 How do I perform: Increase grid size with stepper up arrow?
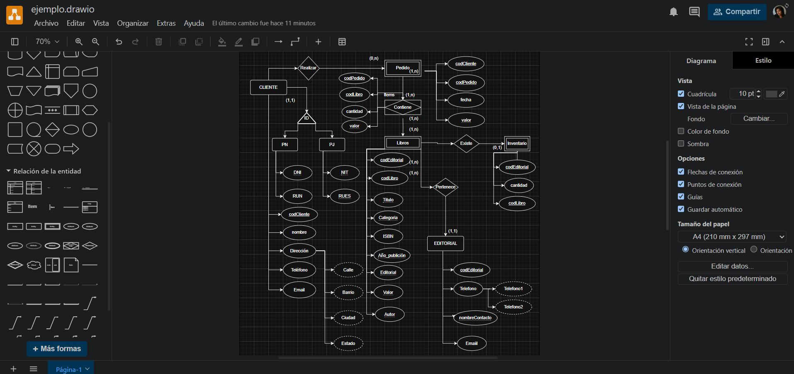759,91
